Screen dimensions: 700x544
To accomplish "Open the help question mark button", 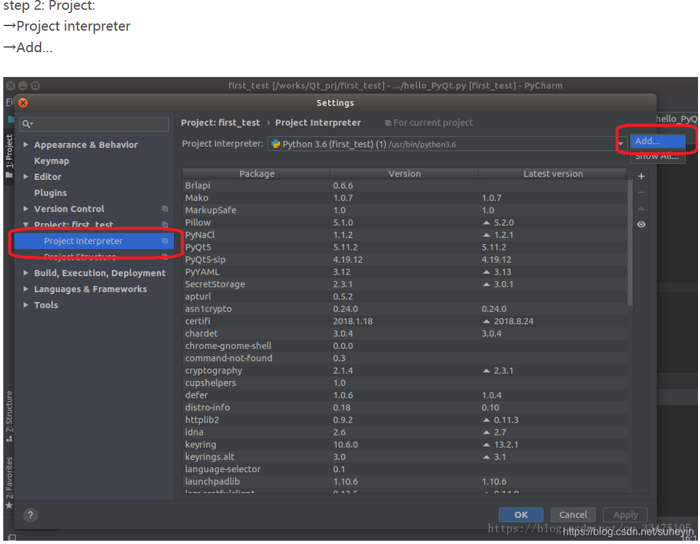I will pos(31,515).
